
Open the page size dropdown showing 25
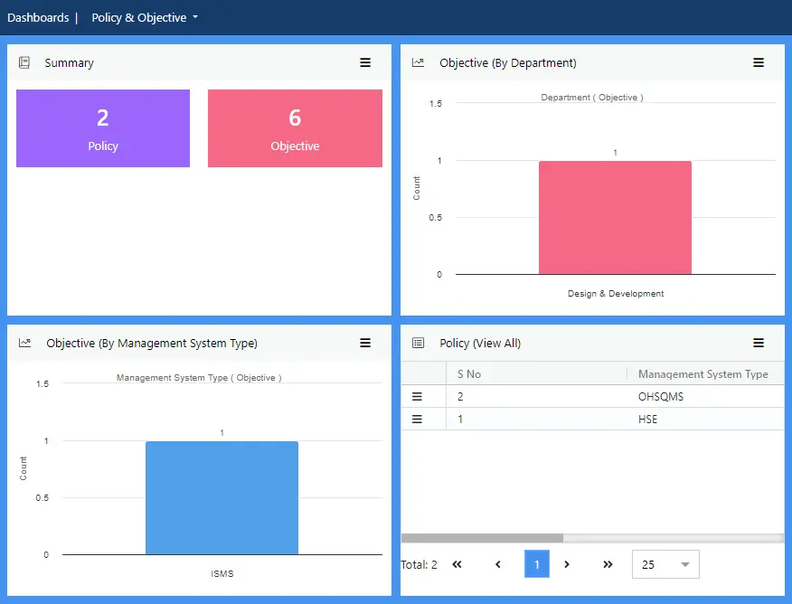pyautogui.click(x=665, y=564)
